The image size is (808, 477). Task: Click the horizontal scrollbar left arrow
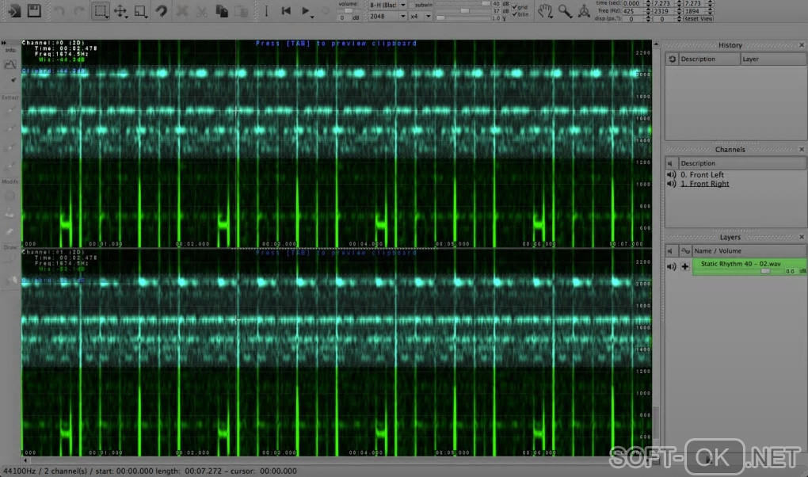[x=25, y=460]
